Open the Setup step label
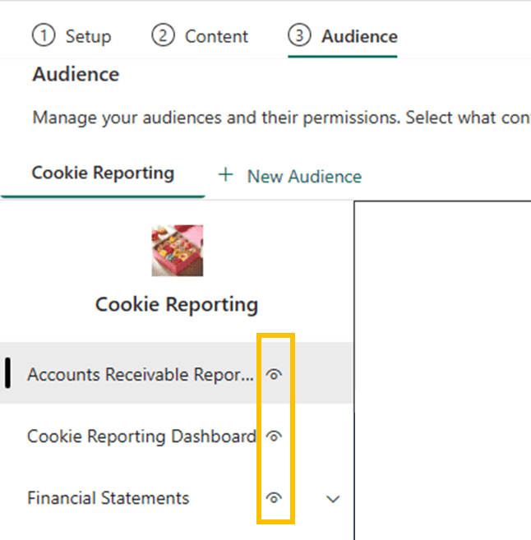531x540 pixels. click(x=88, y=37)
